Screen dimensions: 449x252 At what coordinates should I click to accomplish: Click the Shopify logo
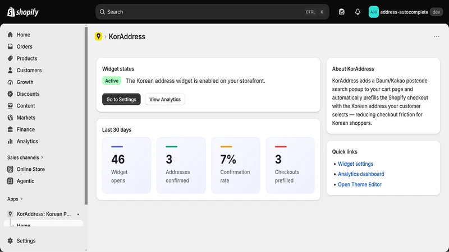pyautogui.click(x=23, y=12)
